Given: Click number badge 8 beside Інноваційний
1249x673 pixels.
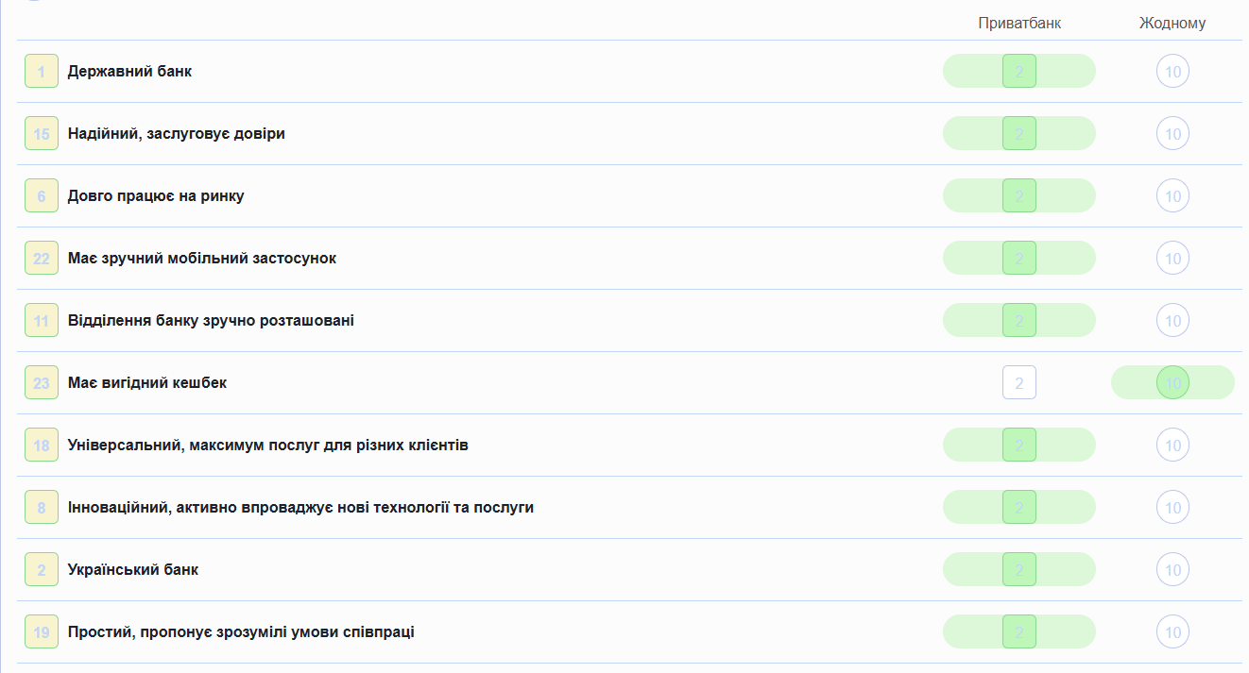Looking at the screenshot, I should point(42,507).
